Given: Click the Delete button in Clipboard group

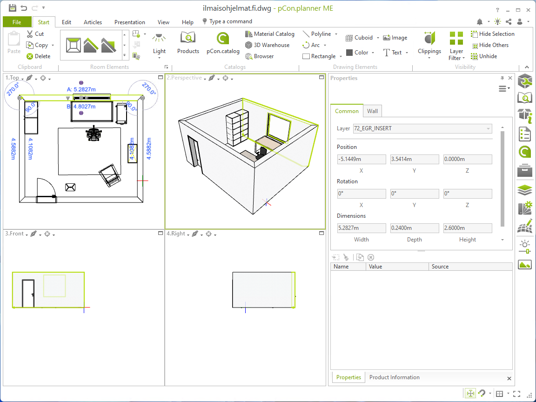Looking at the screenshot, I should [x=38, y=56].
